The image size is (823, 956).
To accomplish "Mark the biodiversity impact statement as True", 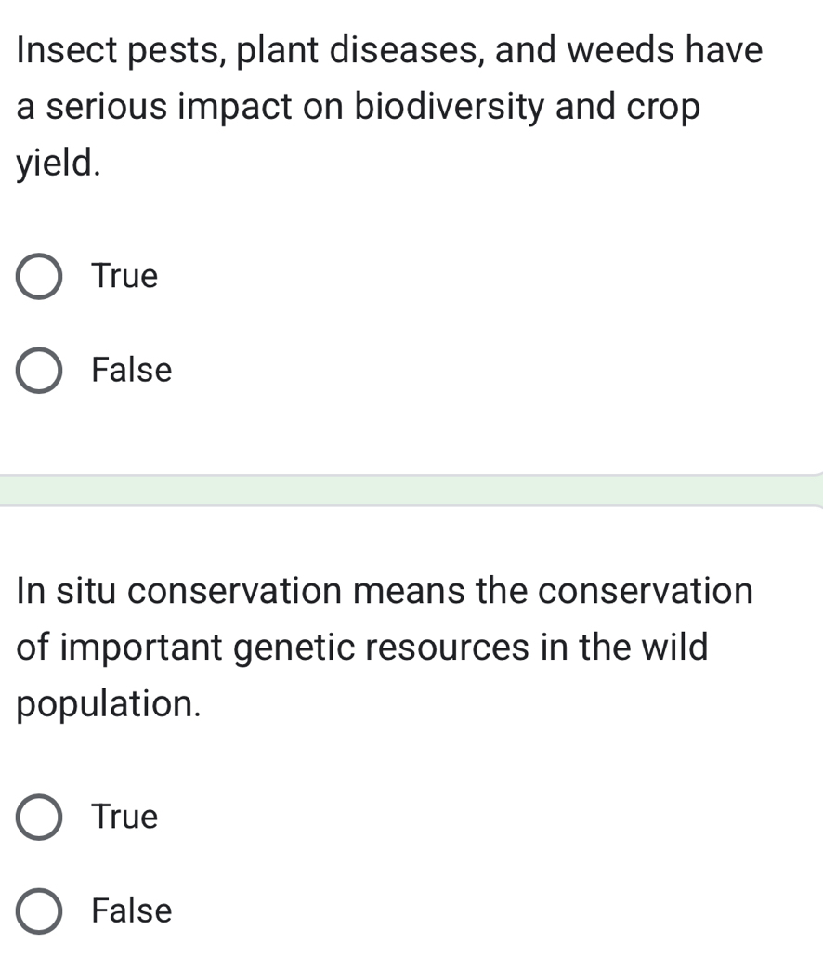I will pos(39,276).
